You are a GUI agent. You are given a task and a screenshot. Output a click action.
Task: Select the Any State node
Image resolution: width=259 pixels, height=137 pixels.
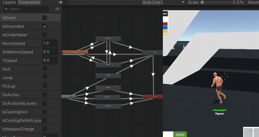click(69, 97)
